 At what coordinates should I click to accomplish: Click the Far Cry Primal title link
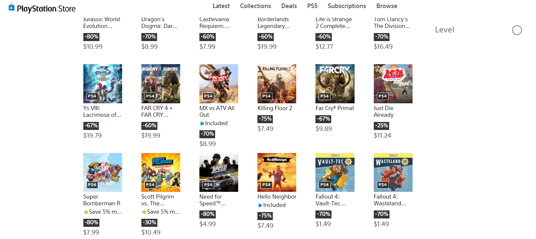(x=334, y=108)
